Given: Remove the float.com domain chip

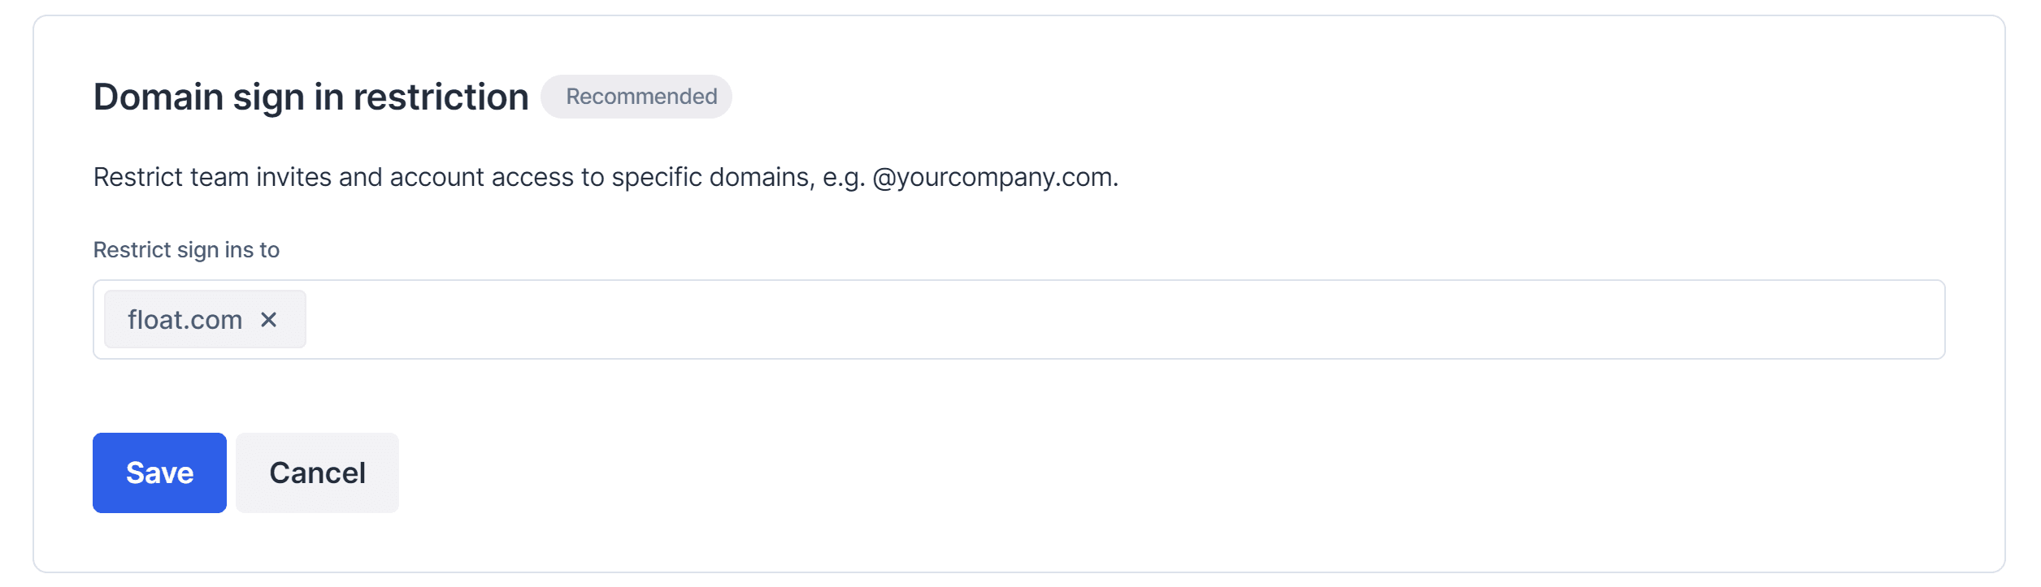Looking at the screenshot, I should tap(268, 320).
